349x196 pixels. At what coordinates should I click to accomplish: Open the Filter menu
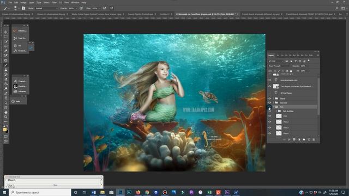tap(54, 2)
